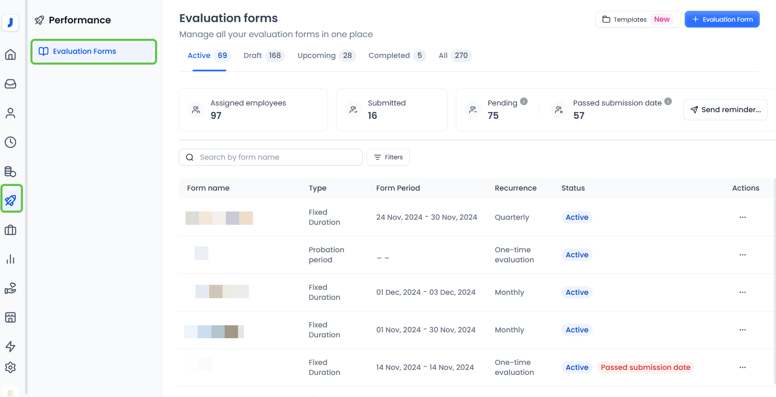
Task: Click the blue Evaluation Form button
Action: (x=722, y=20)
